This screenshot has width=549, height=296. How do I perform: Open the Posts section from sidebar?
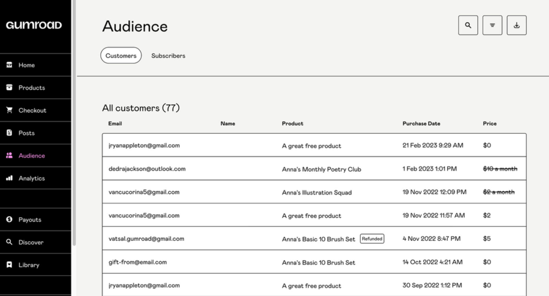pyautogui.click(x=26, y=133)
